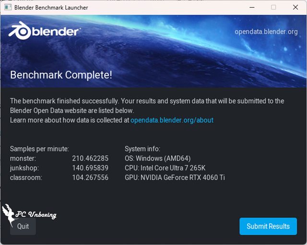Image resolution: width=307 pixels, height=245 pixels.
Task: Click the Submit Results button
Action: click(x=268, y=226)
